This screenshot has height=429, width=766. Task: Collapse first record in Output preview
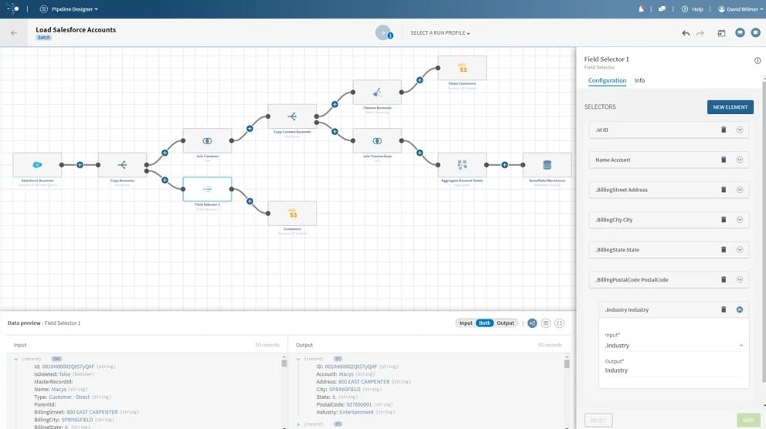click(x=299, y=360)
